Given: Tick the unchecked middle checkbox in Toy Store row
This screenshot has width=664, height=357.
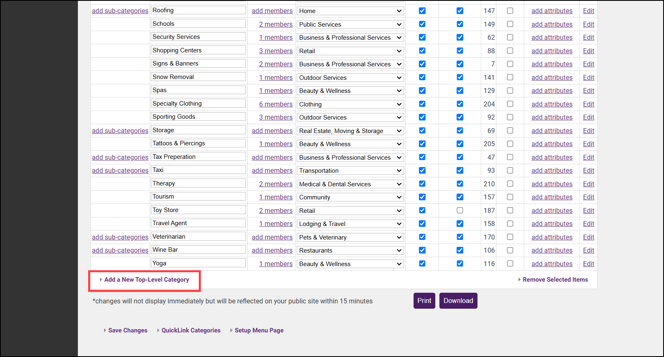Looking at the screenshot, I should [x=460, y=210].
